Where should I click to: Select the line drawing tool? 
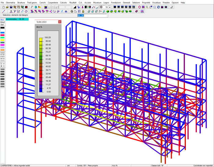3,11
